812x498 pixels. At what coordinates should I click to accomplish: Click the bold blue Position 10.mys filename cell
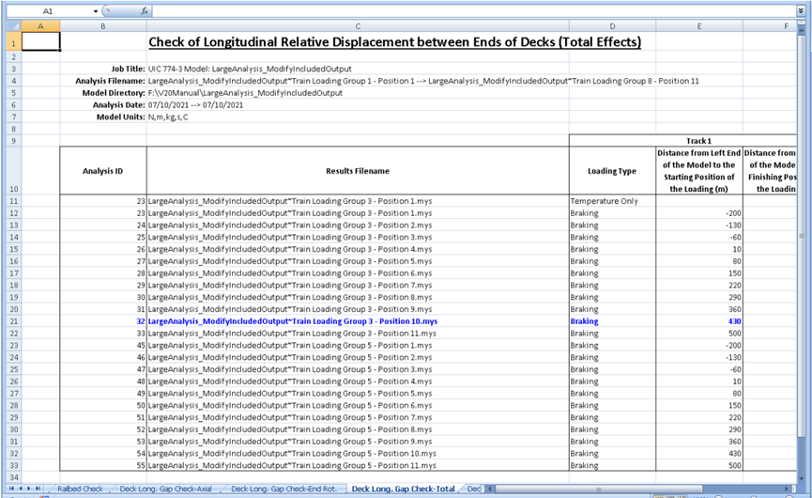click(292, 321)
